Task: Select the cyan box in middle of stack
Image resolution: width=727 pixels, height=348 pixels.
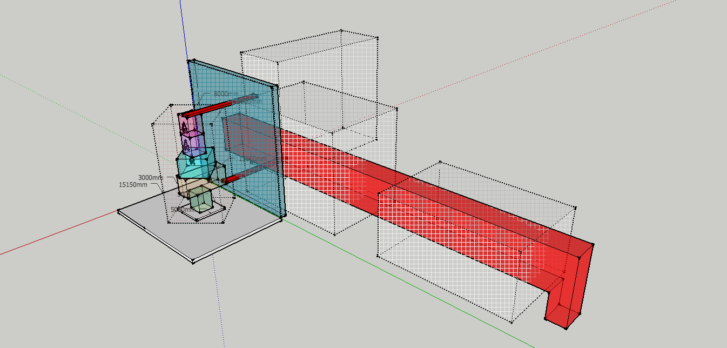Action: click(194, 165)
